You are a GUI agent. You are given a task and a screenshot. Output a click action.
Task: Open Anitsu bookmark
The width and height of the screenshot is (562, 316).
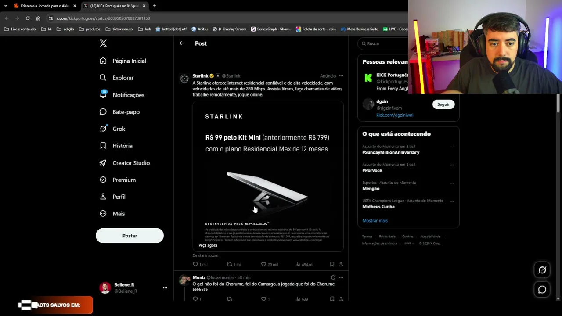[199, 29]
